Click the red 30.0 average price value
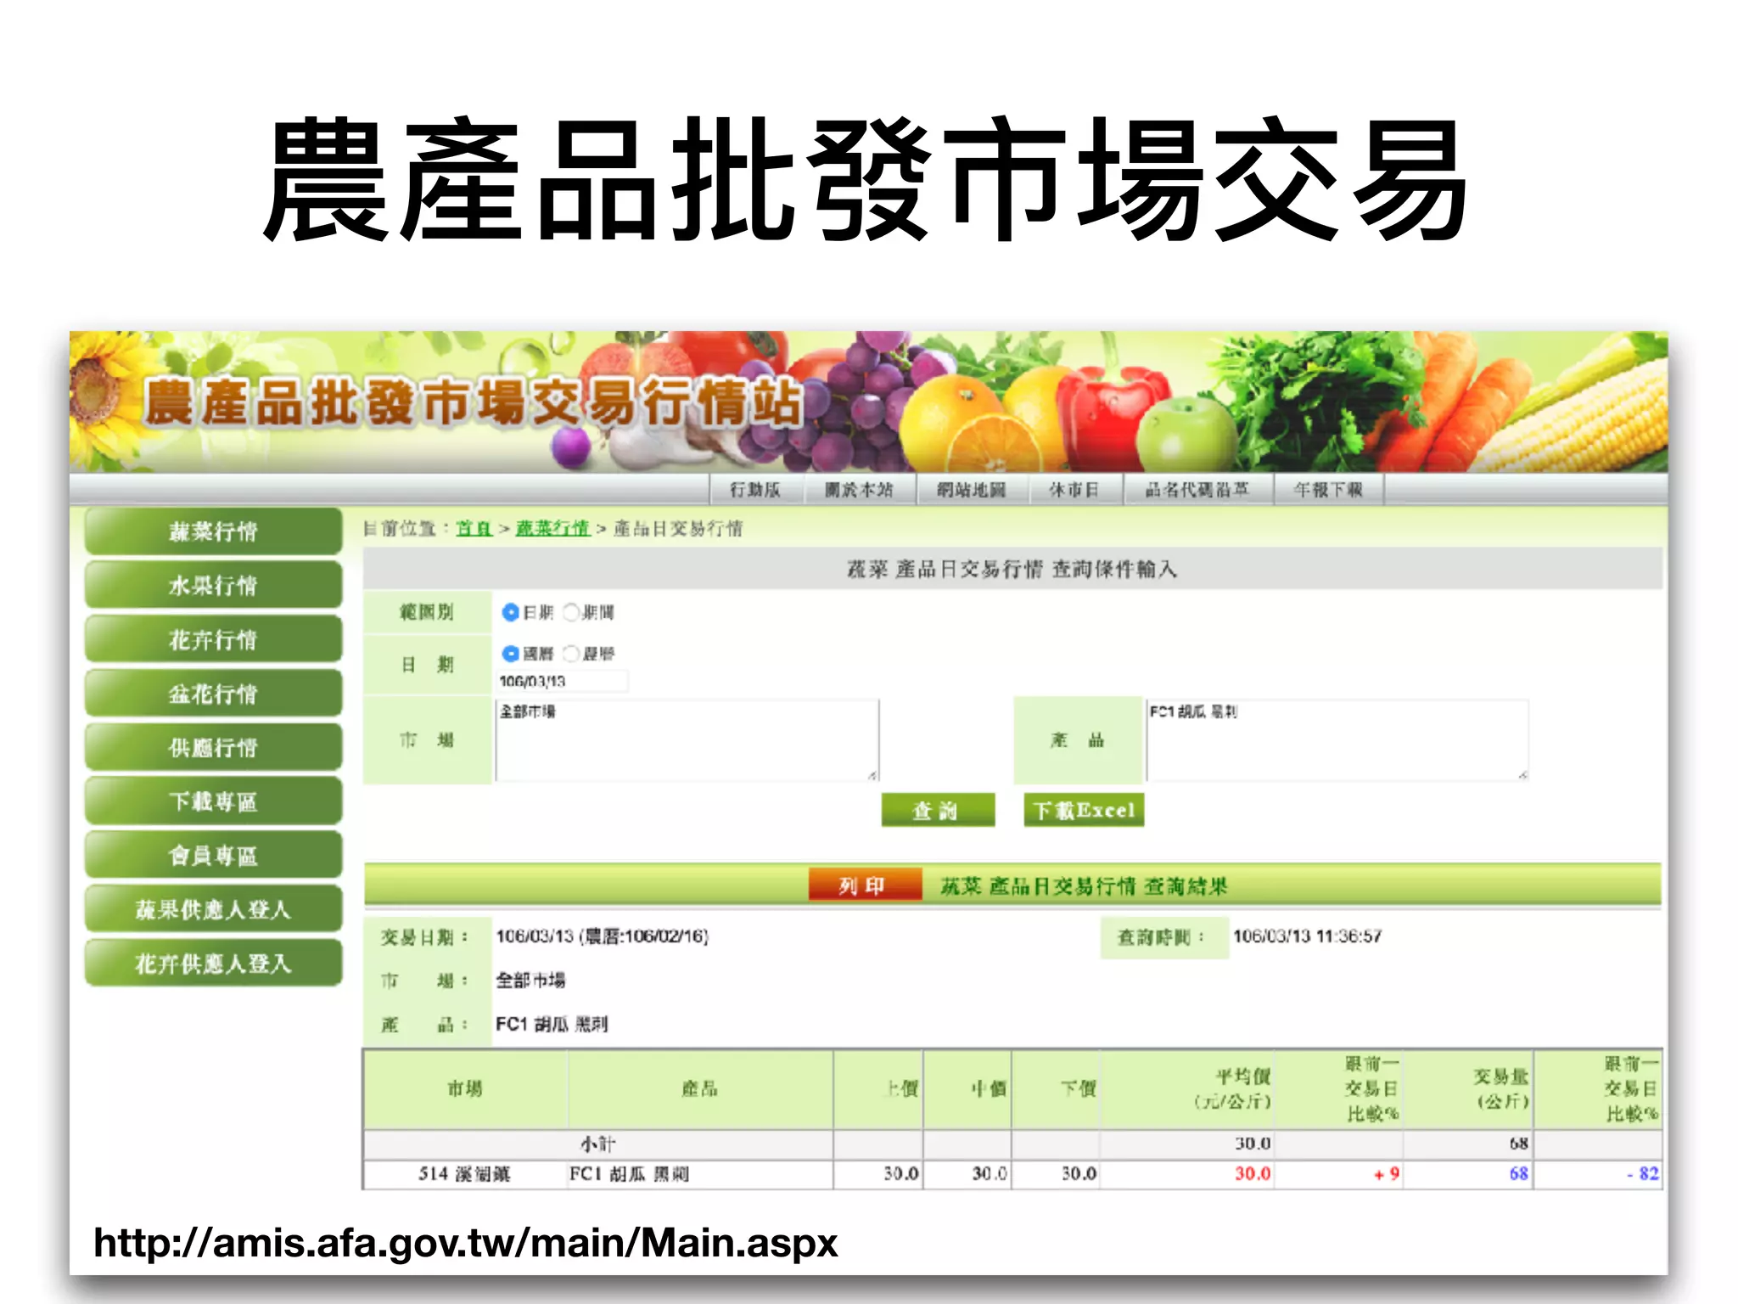 [1253, 1174]
